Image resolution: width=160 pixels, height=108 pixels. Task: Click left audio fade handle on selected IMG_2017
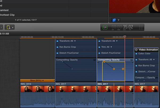click(x=98, y=93)
